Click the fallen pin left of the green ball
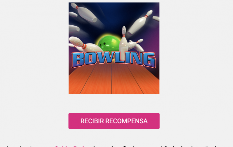Image resolution: width=233 pixels, height=147 pixels. (x=85, y=45)
